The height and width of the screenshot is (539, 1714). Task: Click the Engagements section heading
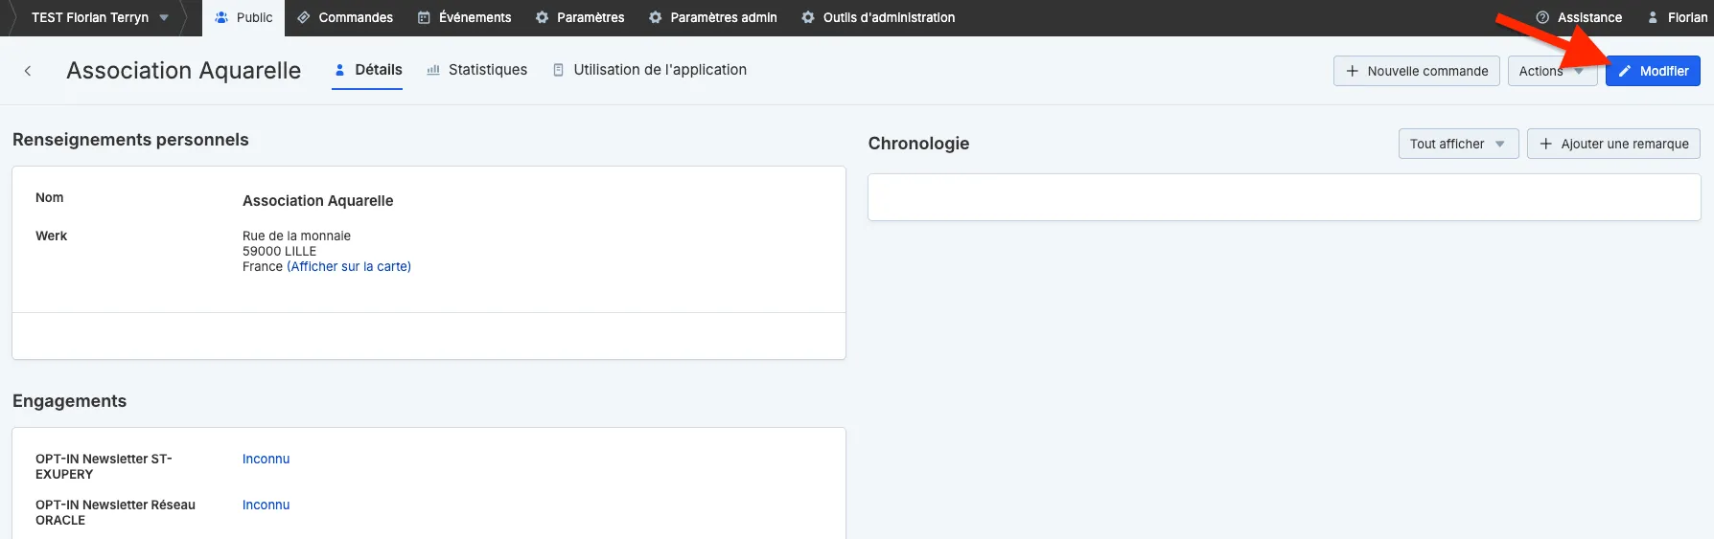click(69, 401)
